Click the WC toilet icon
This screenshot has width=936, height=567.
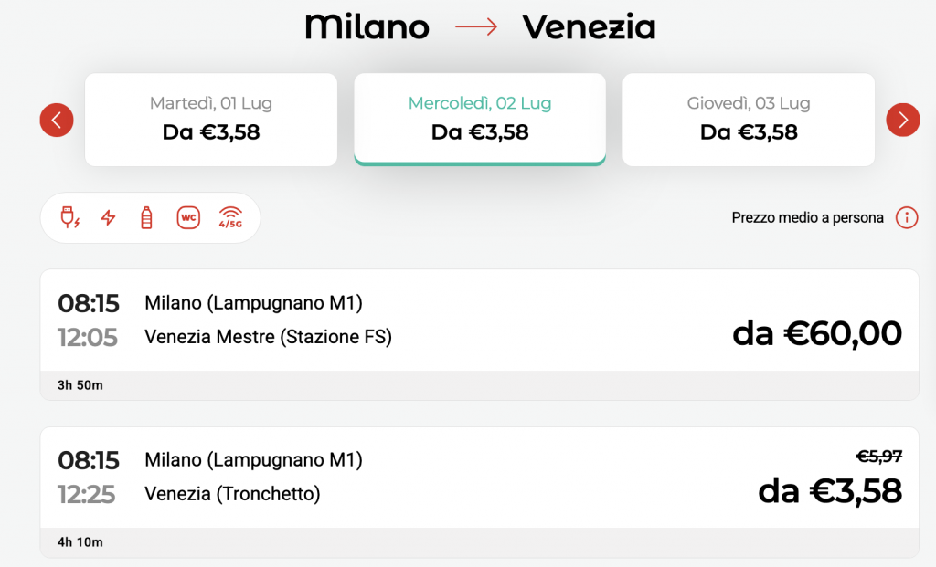click(188, 217)
